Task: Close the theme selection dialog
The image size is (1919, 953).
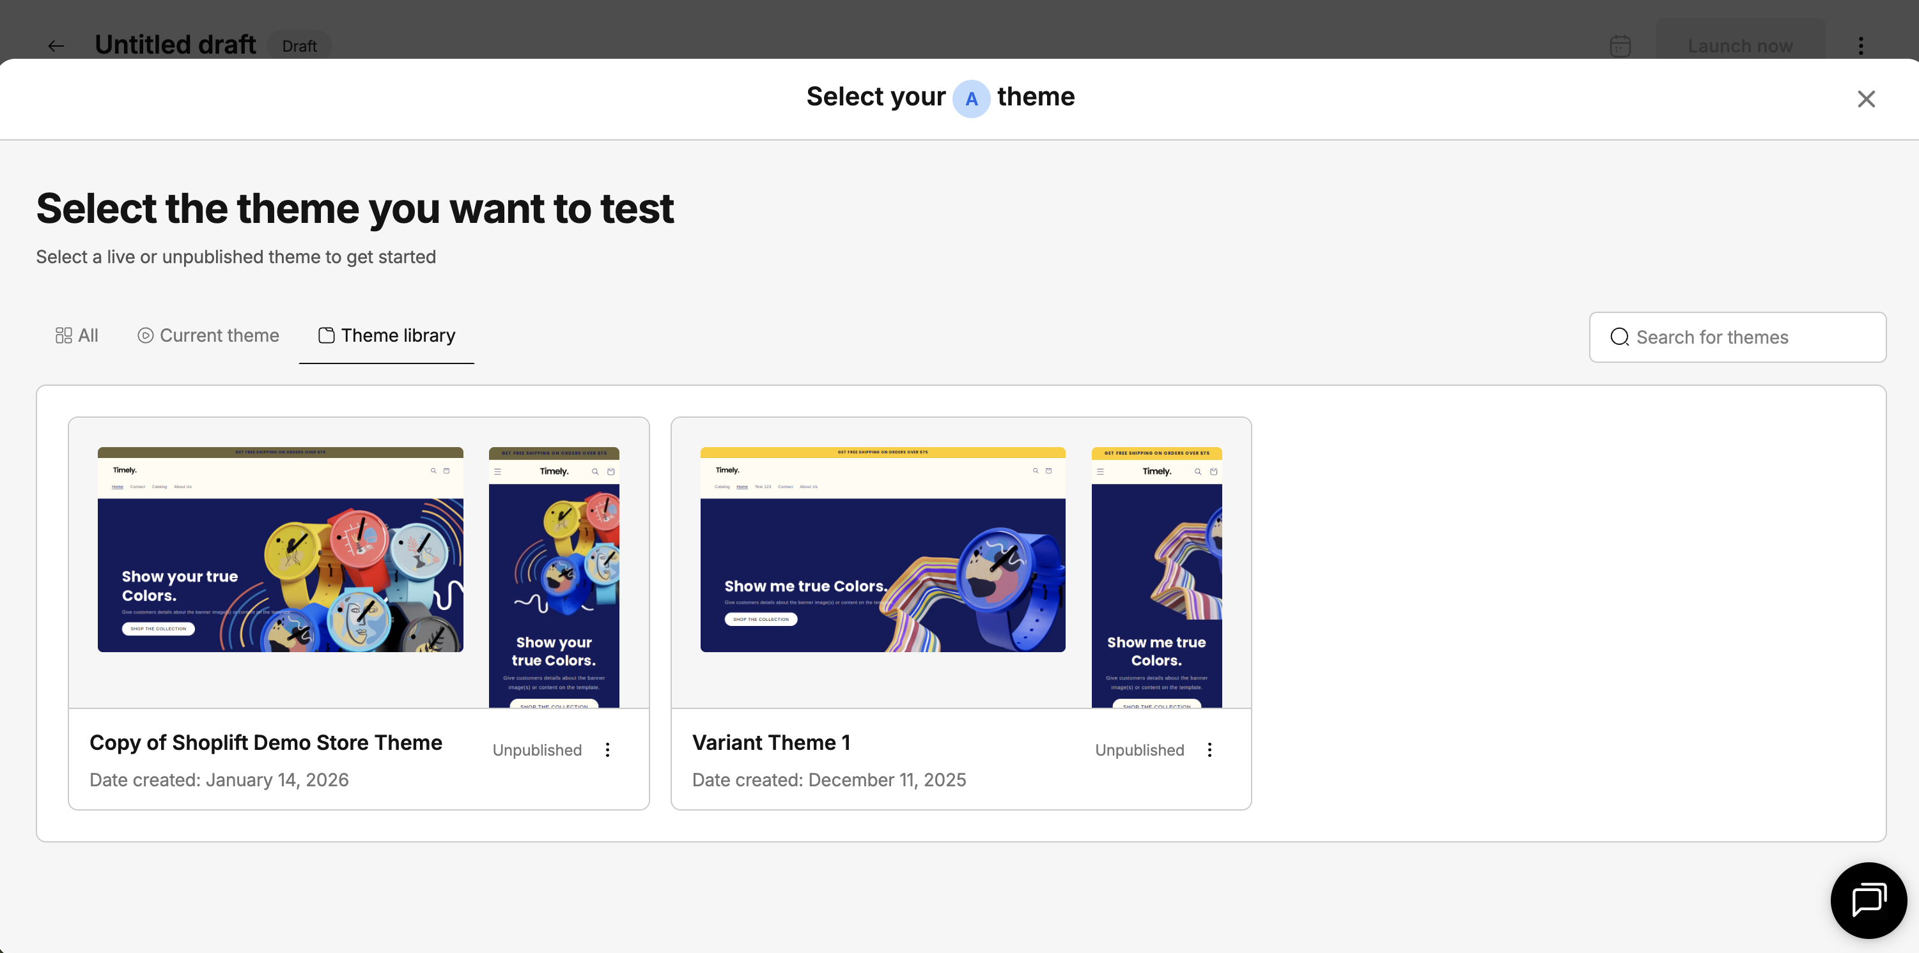Action: click(x=1865, y=99)
